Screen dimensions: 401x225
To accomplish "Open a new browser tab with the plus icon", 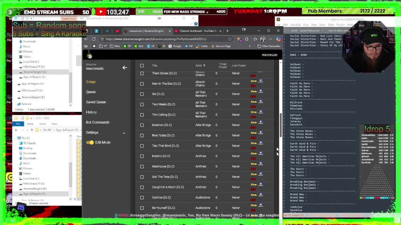I will pyautogui.click(x=227, y=31).
